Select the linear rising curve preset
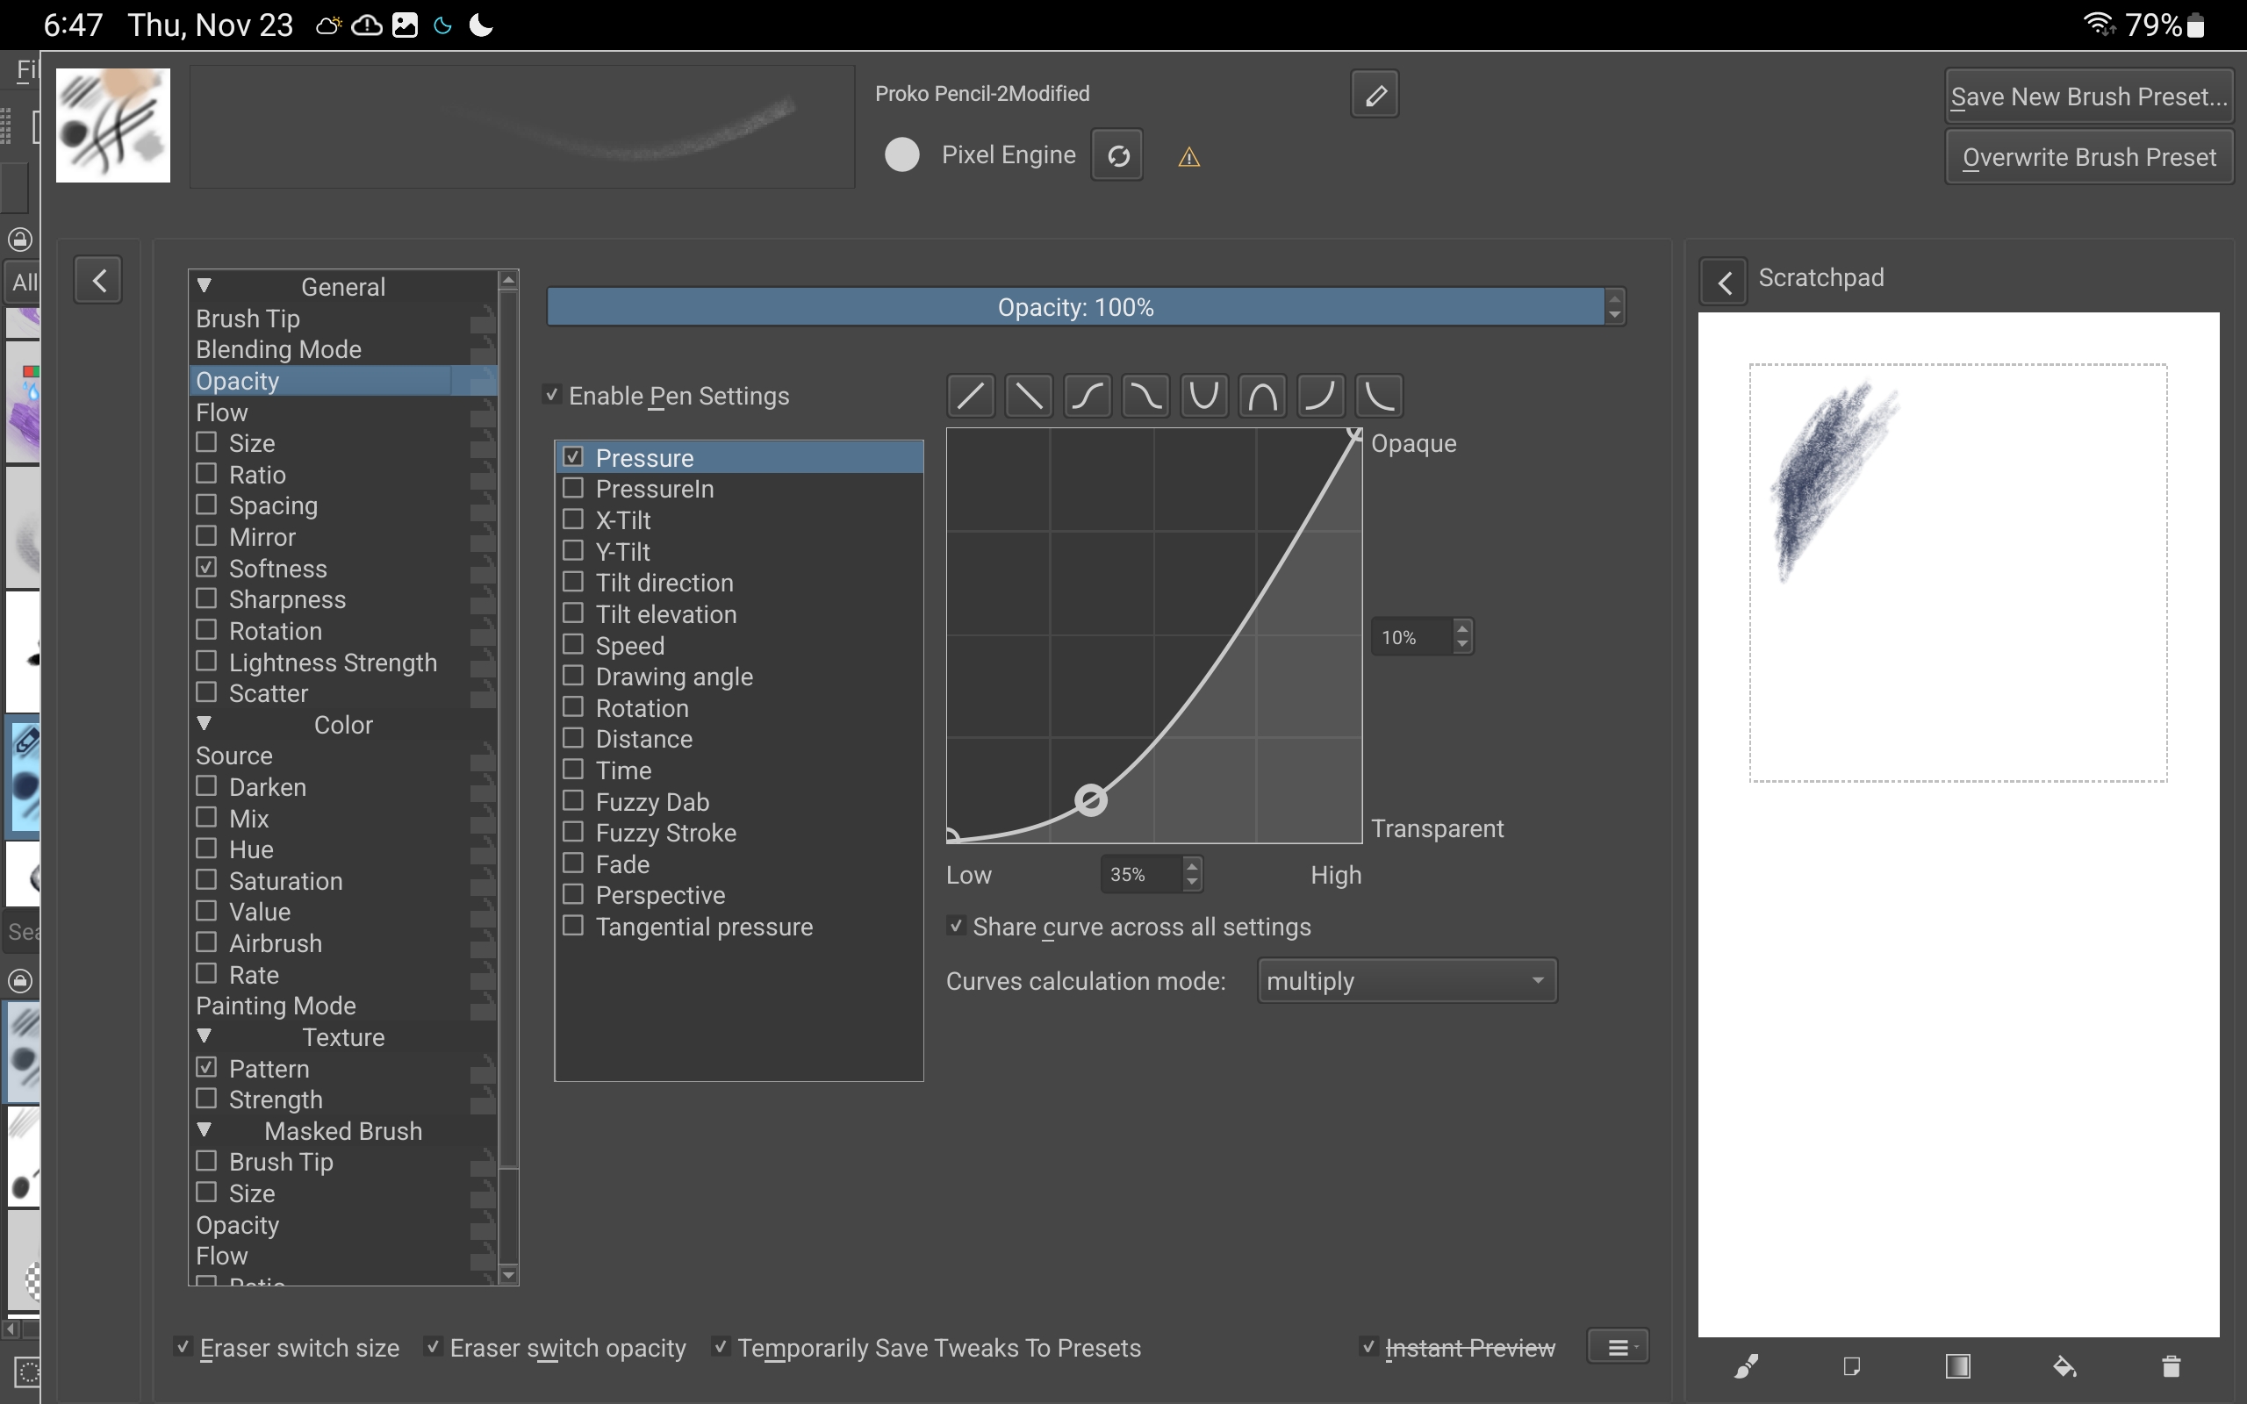2247x1404 pixels. click(x=970, y=397)
